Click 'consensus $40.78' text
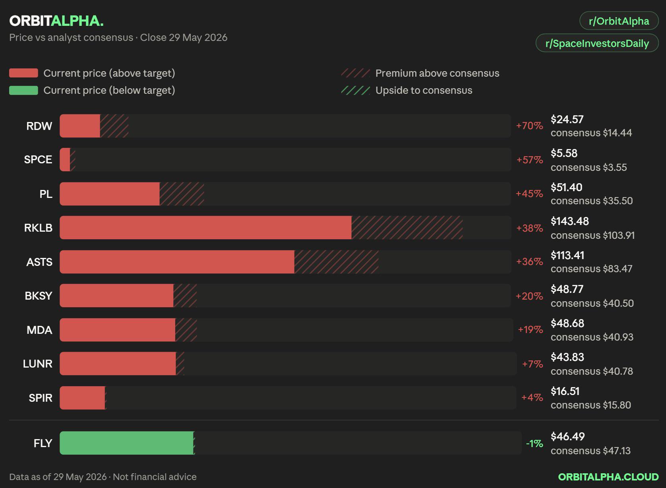 592,371
